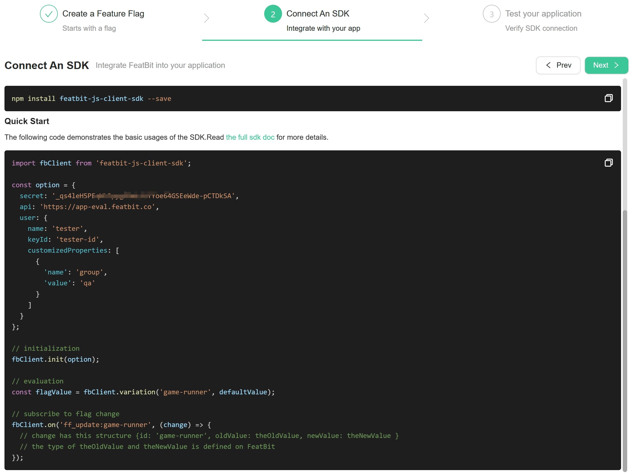Click the fbClient.init(option) line
The height and width of the screenshot is (474, 630).
pos(55,359)
